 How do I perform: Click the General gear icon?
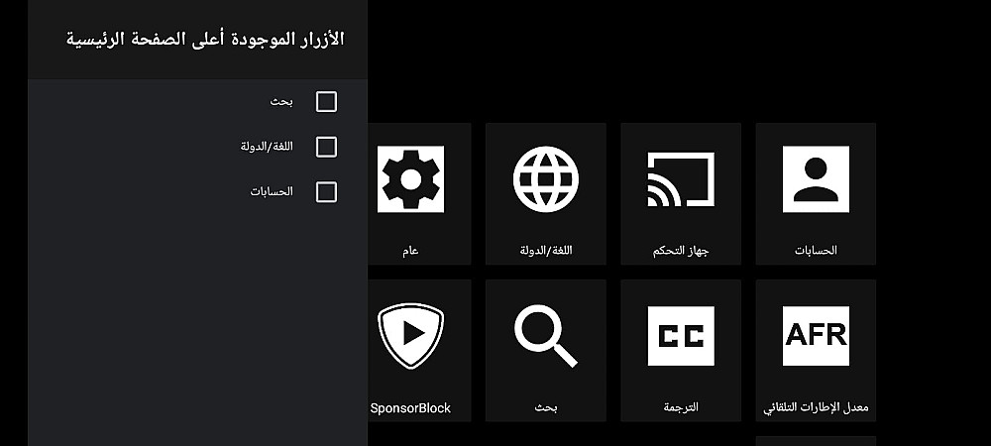click(410, 178)
